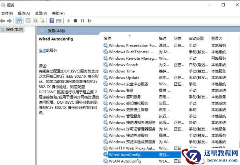Restart the service with restart icon
The image size is (240, 165).
(90, 21)
